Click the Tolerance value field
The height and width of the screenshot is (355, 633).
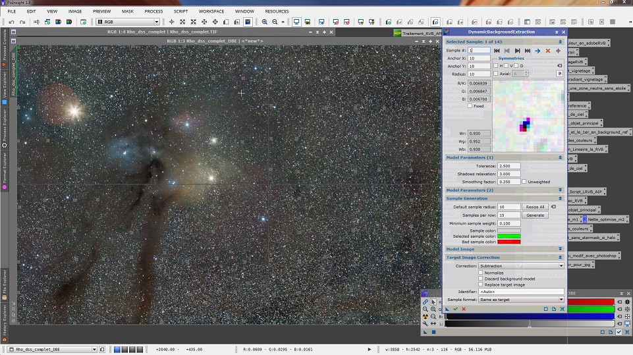[x=509, y=166]
